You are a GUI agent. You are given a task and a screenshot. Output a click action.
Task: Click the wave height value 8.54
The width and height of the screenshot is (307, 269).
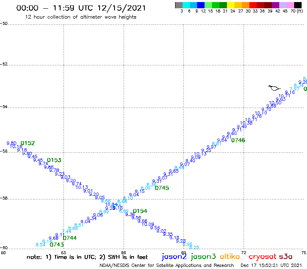(x=40, y=245)
